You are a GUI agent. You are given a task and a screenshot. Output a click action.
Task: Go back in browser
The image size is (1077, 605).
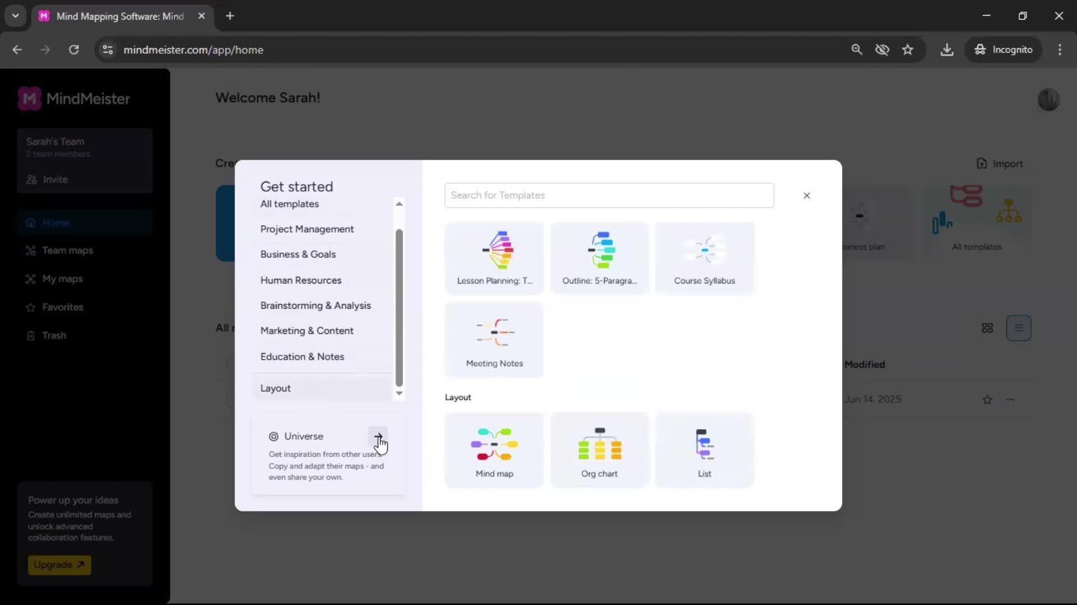pos(17,50)
